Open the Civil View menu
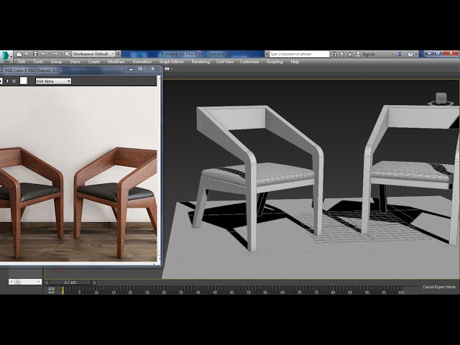Image resolution: width=460 pixels, height=345 pixels. click(x=225, y=62)
